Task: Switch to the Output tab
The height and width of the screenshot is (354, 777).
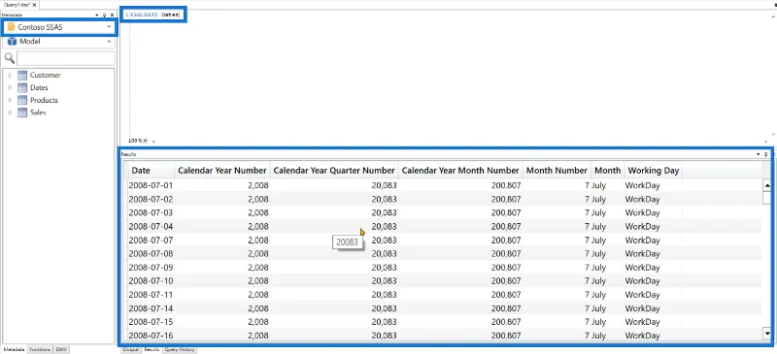Action: click(131, 349)
